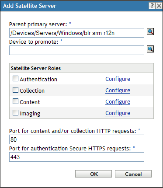Enable the Collection role checkbox

pyautogui.click(x=15, y=90)
